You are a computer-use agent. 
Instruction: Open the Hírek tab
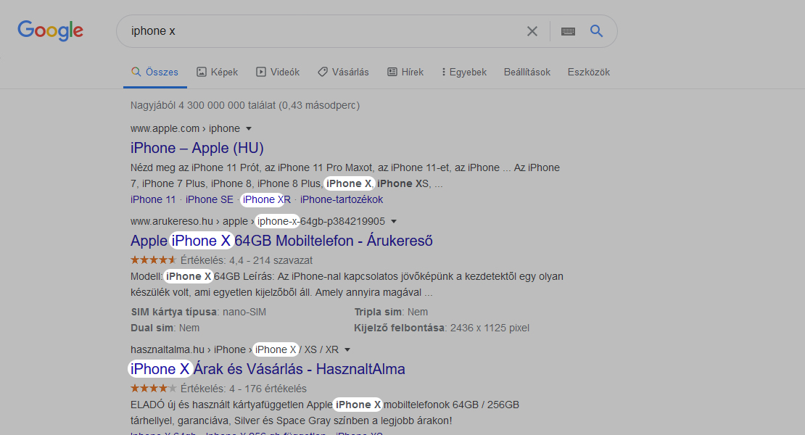click(x=405, y=72)
